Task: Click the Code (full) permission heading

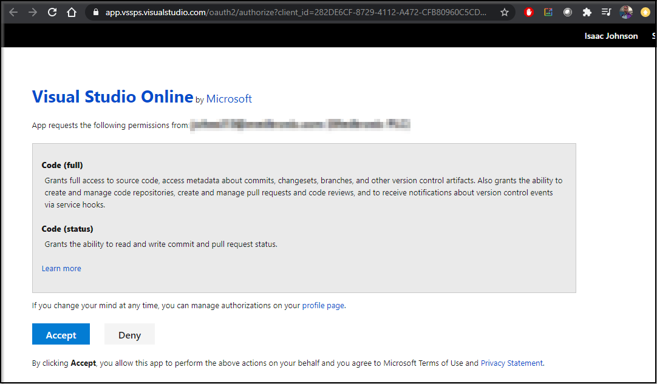Action: tap(63, 165)
